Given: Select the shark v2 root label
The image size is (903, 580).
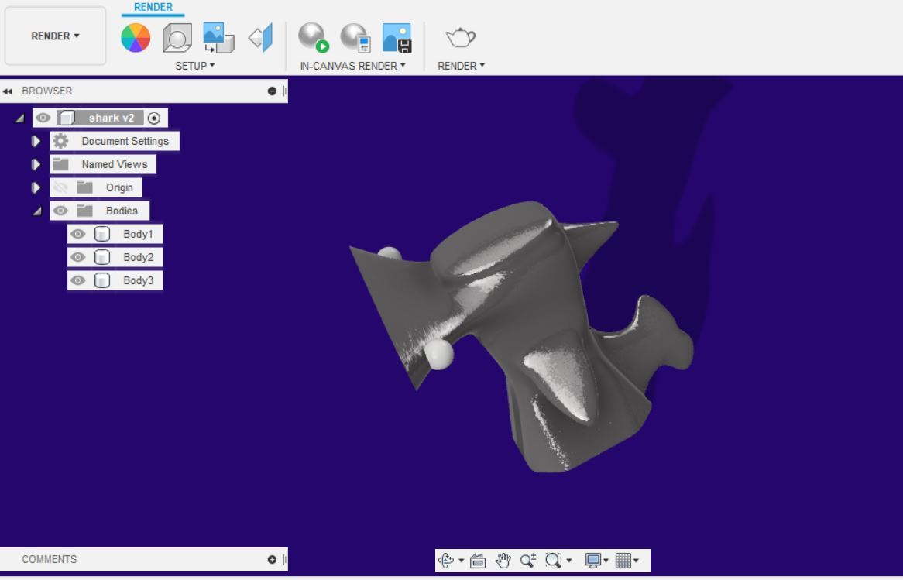Looking at the screenshot, I should coord(112,118).
